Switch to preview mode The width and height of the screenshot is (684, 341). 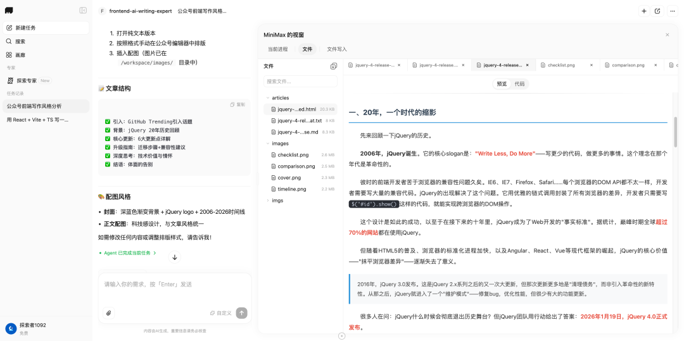click(x=502, y=84)
